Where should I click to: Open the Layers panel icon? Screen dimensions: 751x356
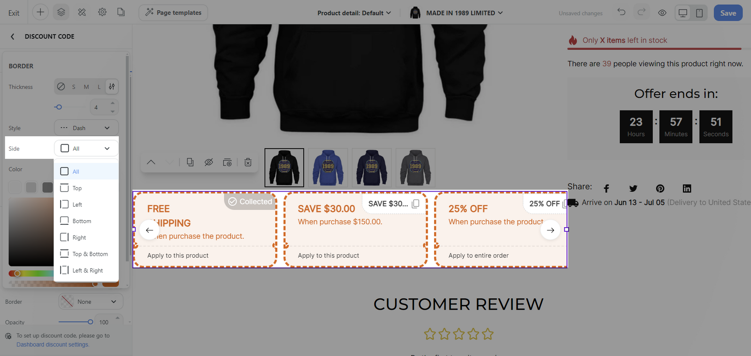pos(61,12)
